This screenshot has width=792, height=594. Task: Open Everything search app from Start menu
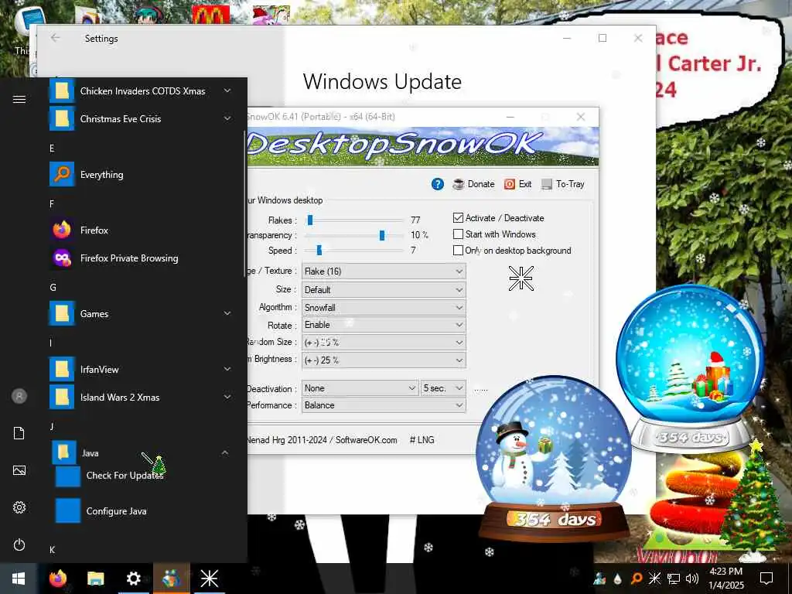coord(141,175)
